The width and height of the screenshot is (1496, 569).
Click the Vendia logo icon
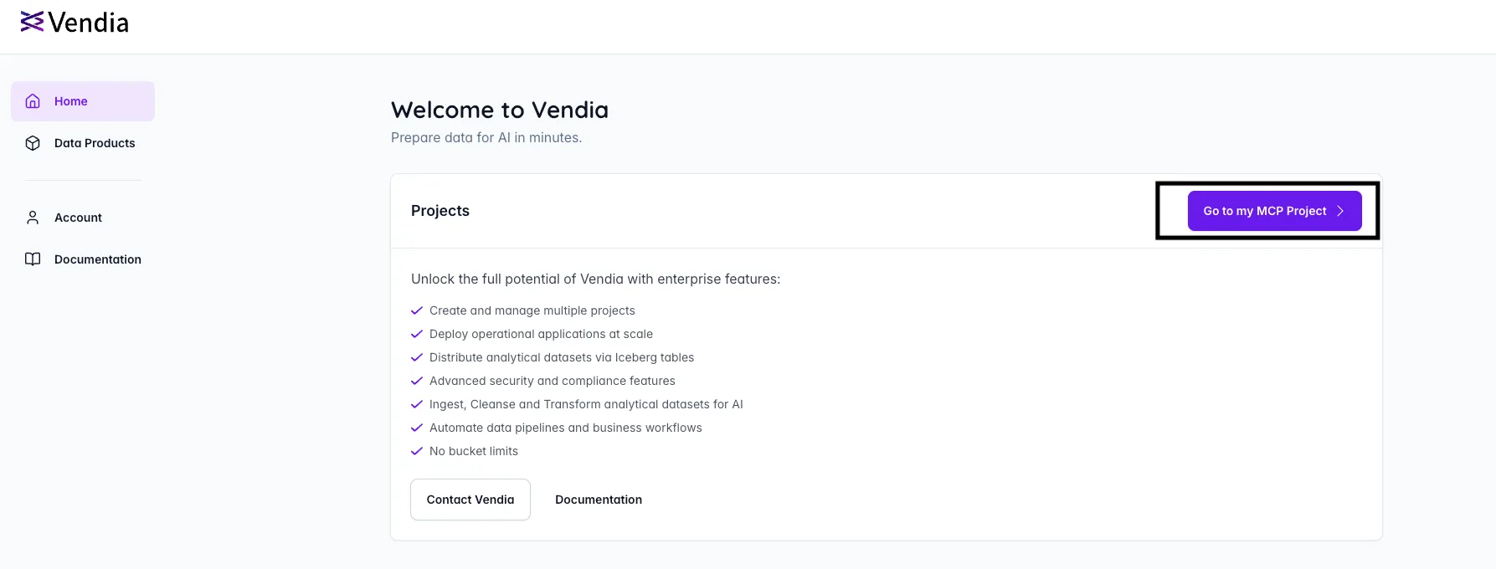[x=32, y=22]
